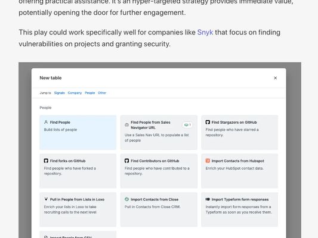Click the person icon beside Find People
This screenshot has width=318, height=238.
click(x=46, y=122)
